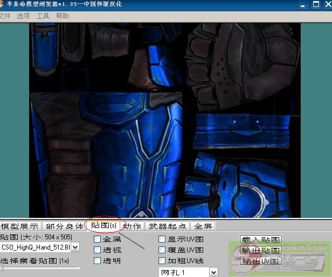
Task: Switch to the 模型展示 tab
Action: (20, 226)
